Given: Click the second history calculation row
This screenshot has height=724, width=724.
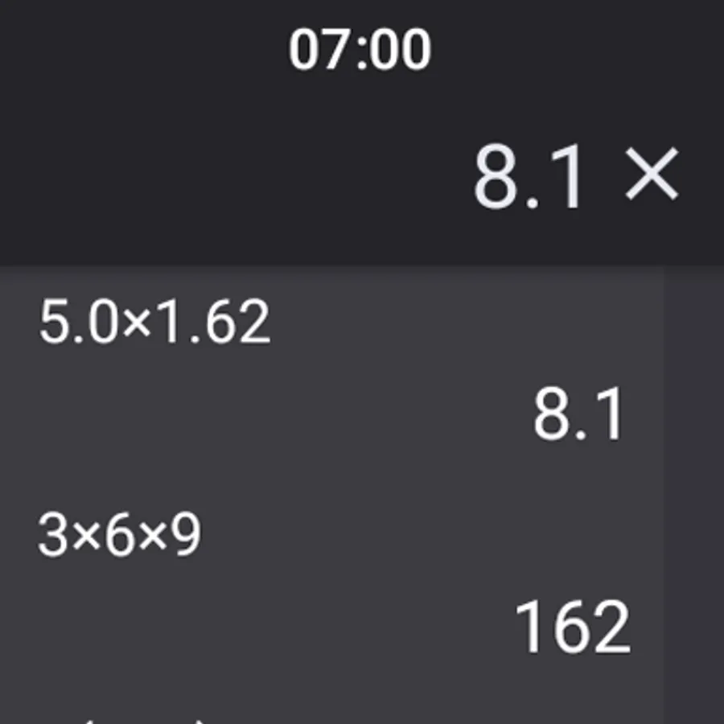Looking at the screenshot, I should pyautogui.click(x=322, y=579).
